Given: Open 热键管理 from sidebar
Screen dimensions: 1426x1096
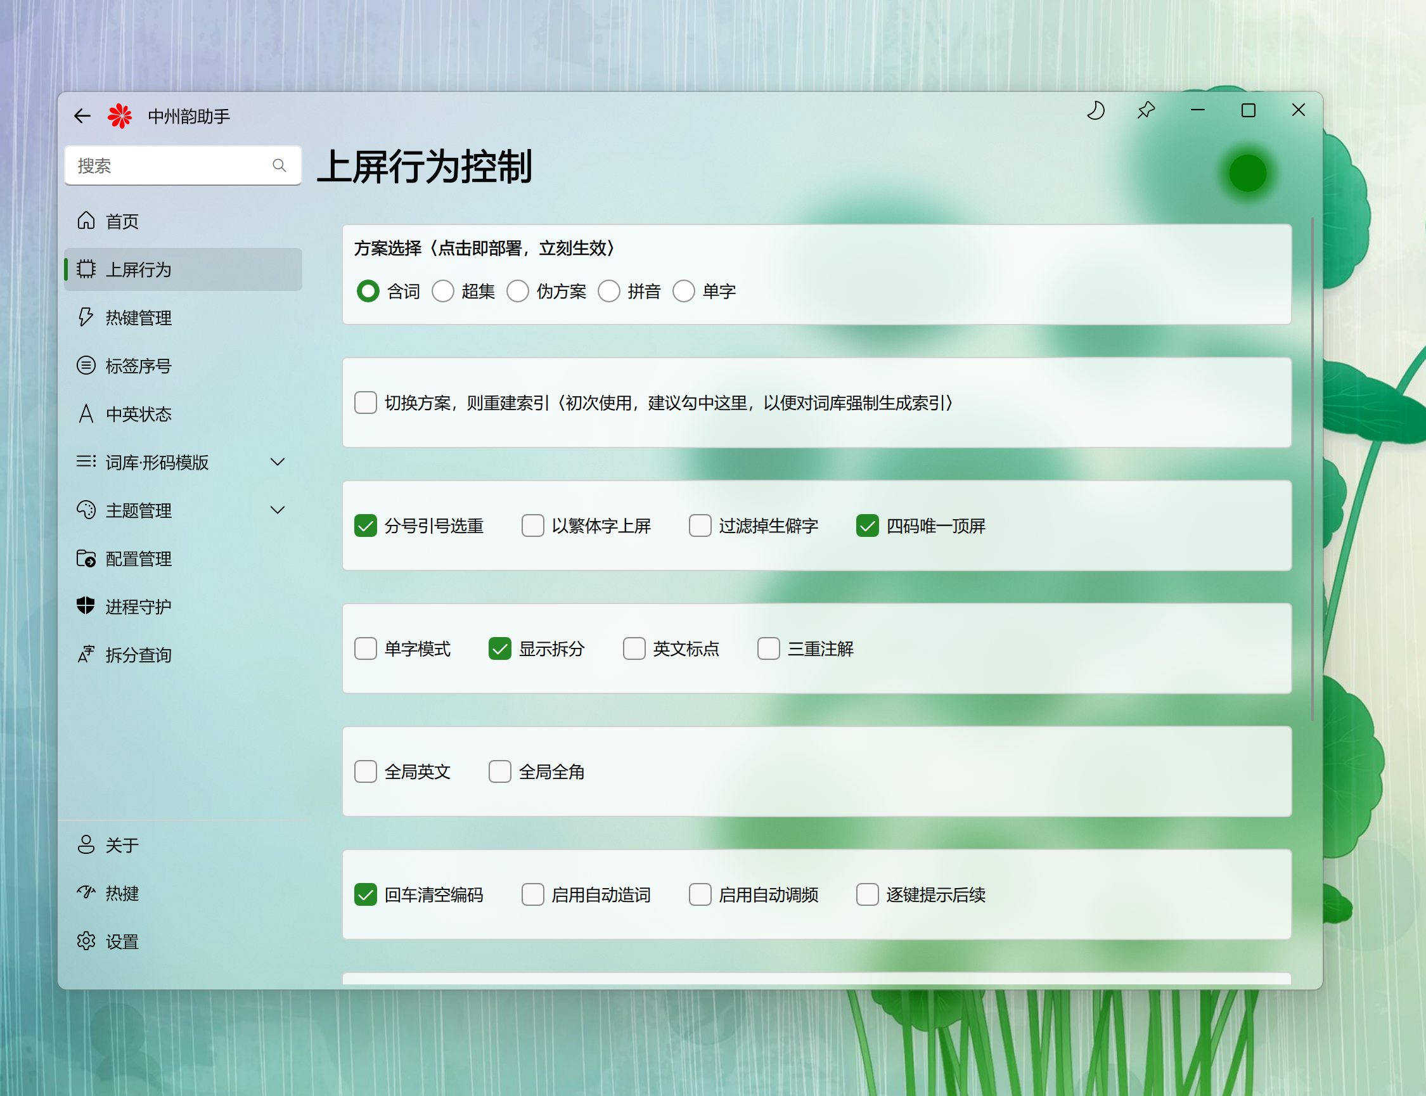Looking at the screenshot, I should (x=138, y=318).
